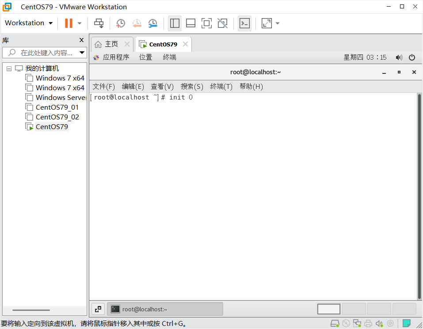423x329 pixels.
Task: Click the GNOME power icon
Action: (x=412, y=57)
